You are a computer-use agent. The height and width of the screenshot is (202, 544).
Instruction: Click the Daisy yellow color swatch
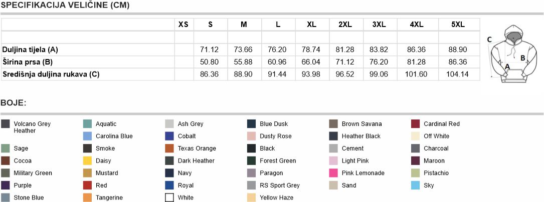point(87,161)
